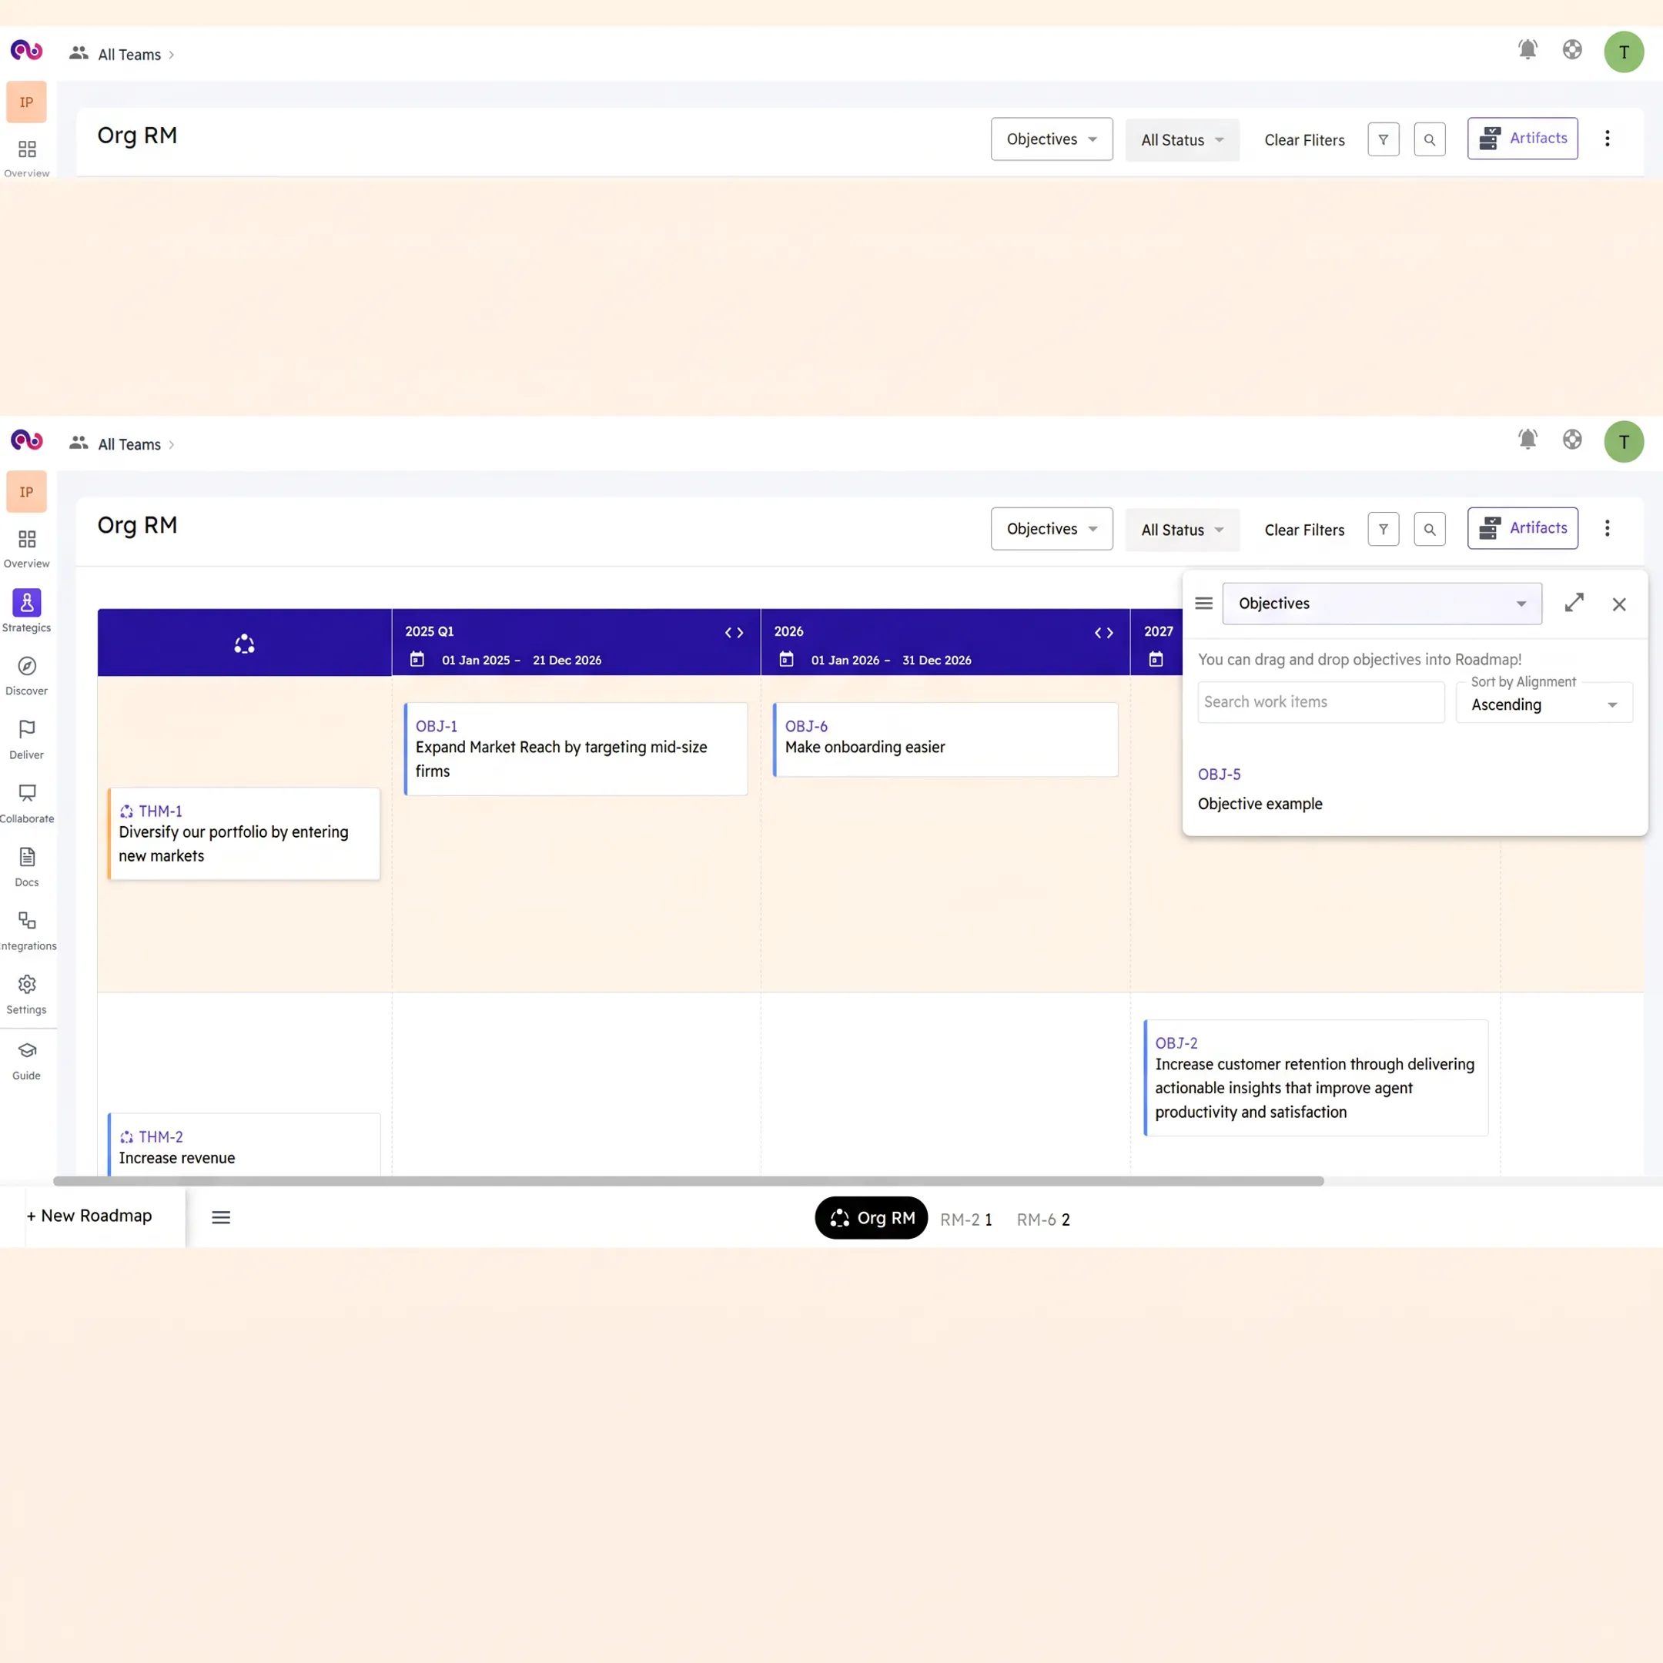Click calendar icon under 2027 column
The image size is (1663, 1663).
click(x=1156, y=659)
